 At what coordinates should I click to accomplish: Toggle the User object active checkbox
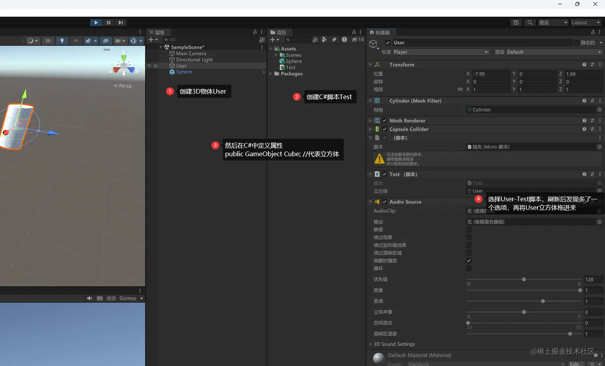[x=387, y=43]
